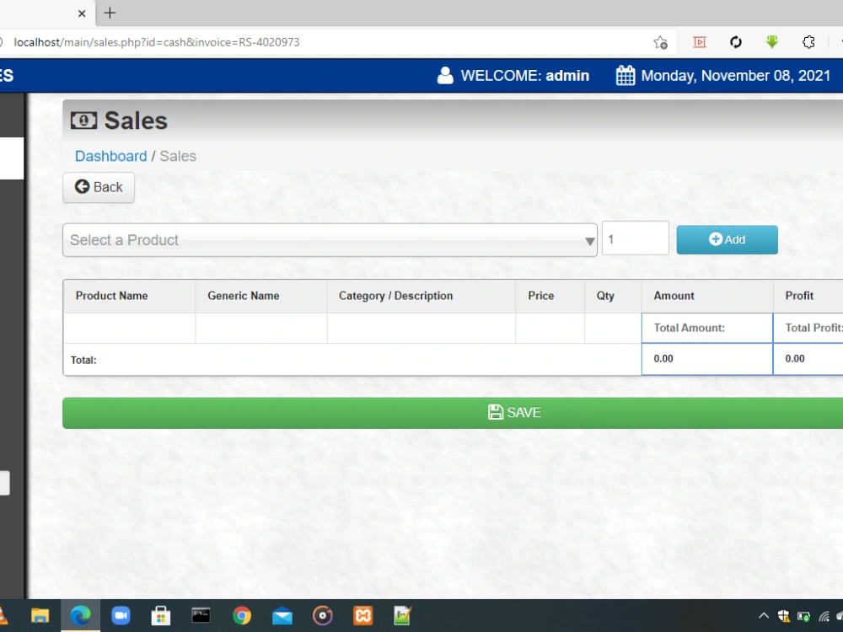This screenshot has height=632, width=843.
Task: Open a new browser tab
Action: pyautogui.click(x=110, y=13)
